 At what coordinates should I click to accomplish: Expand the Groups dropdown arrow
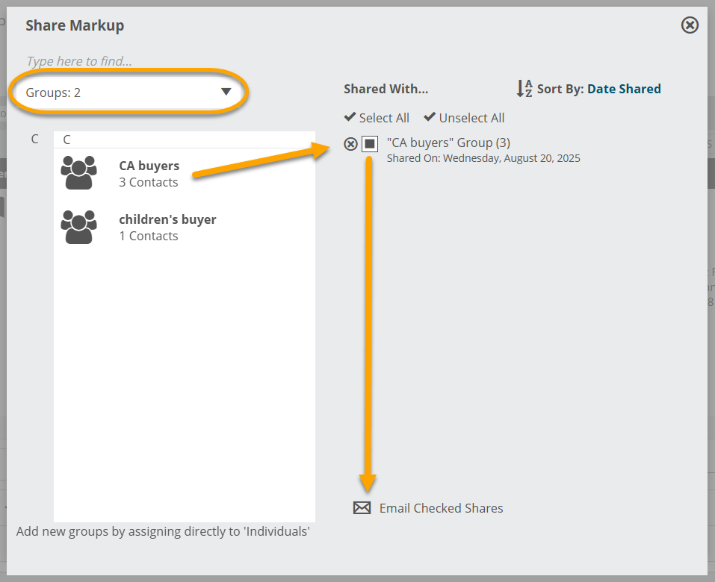(226, 92)
